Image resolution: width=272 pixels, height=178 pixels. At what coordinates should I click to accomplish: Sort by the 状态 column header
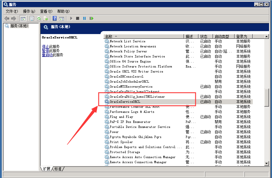(206, 36)
